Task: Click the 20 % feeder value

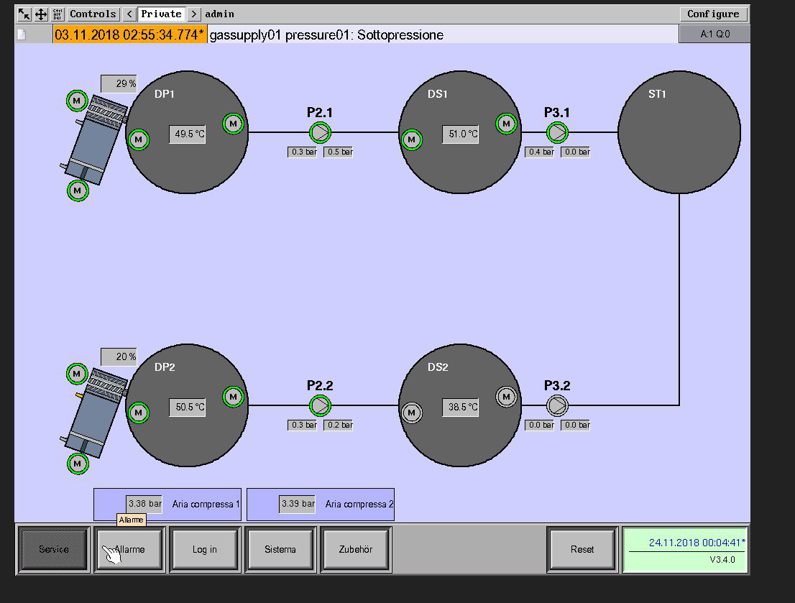Action: click(119, 356)
